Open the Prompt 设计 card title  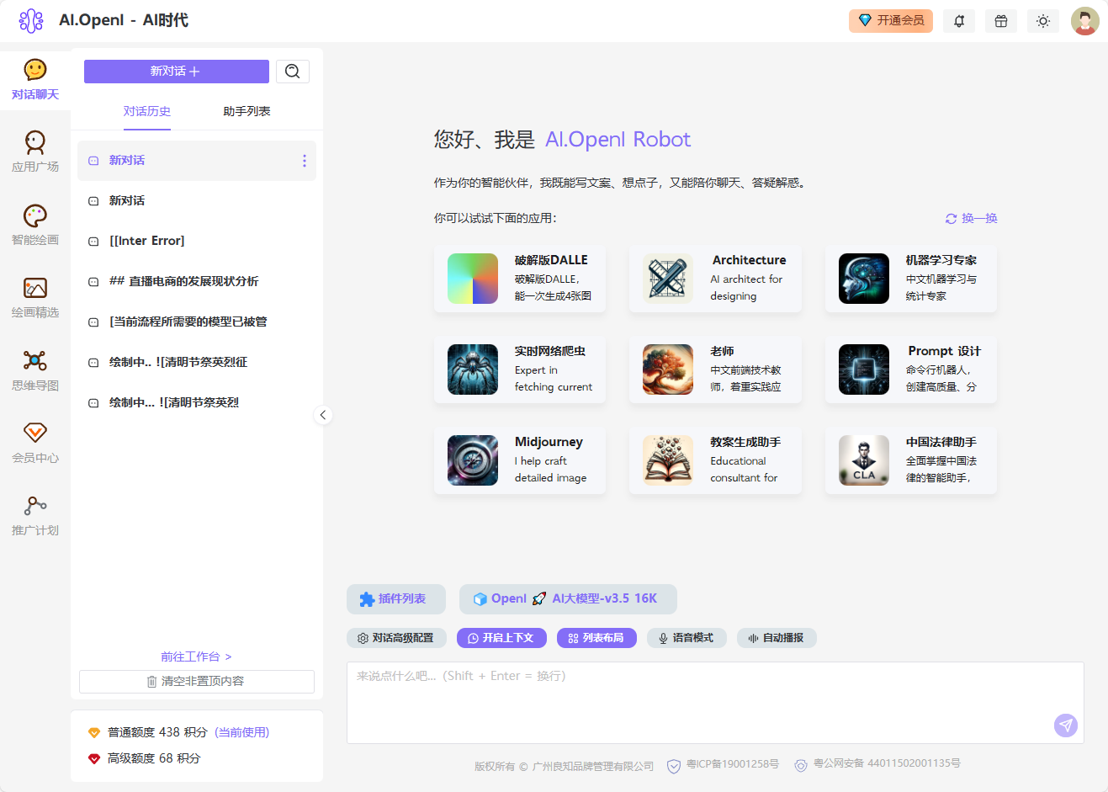point(944,351)
